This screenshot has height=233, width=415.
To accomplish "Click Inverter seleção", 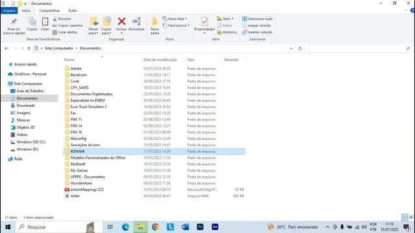I will [257, 32].
